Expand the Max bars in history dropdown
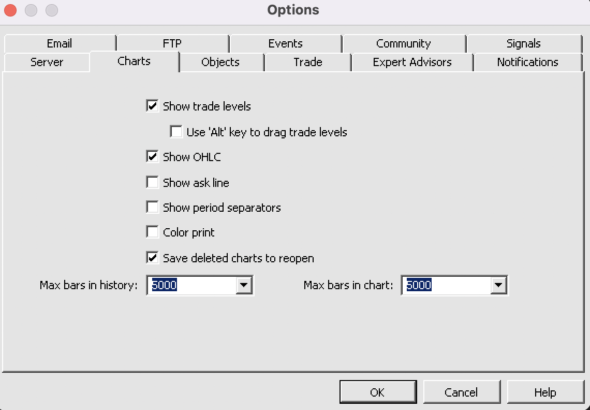This screenshot has width=590, height=410. (244, 285)
